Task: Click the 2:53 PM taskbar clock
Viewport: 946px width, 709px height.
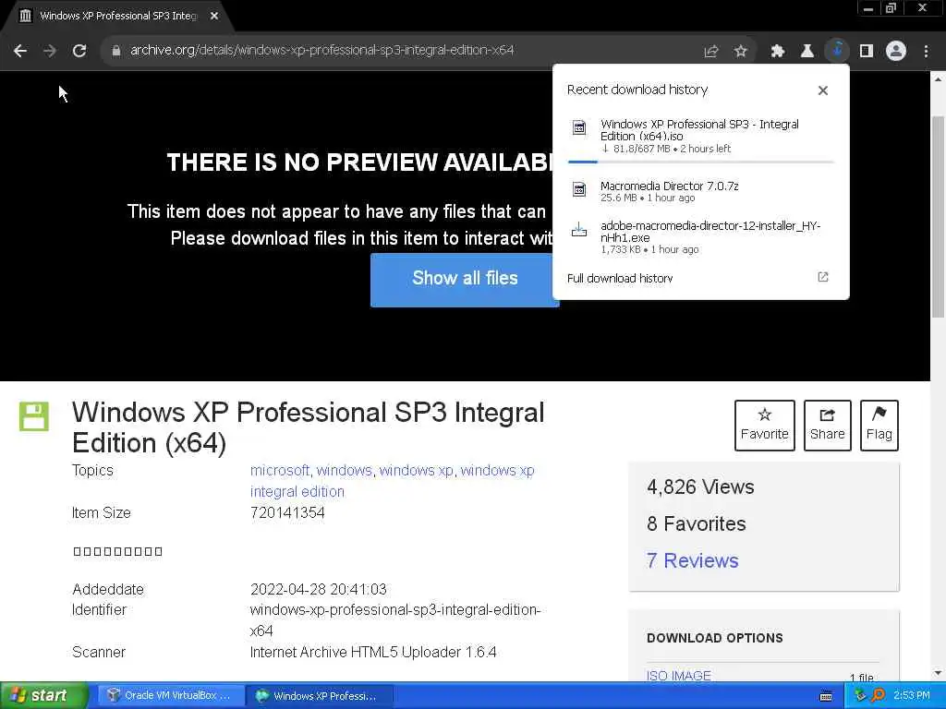Action: (x=912, y=696)
